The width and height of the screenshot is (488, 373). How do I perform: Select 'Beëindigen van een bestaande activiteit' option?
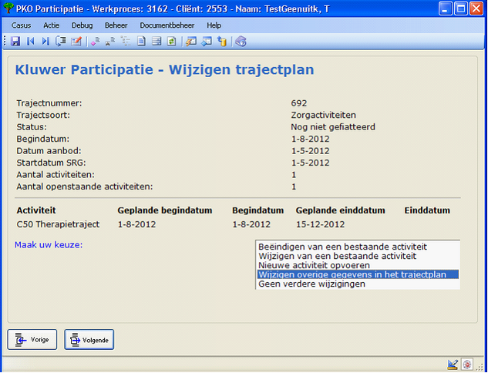click(358, 247)
